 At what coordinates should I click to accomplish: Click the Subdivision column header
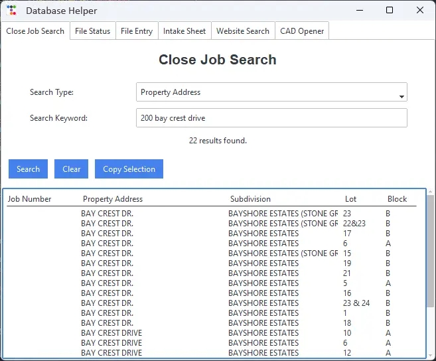(x=250, y=199)
